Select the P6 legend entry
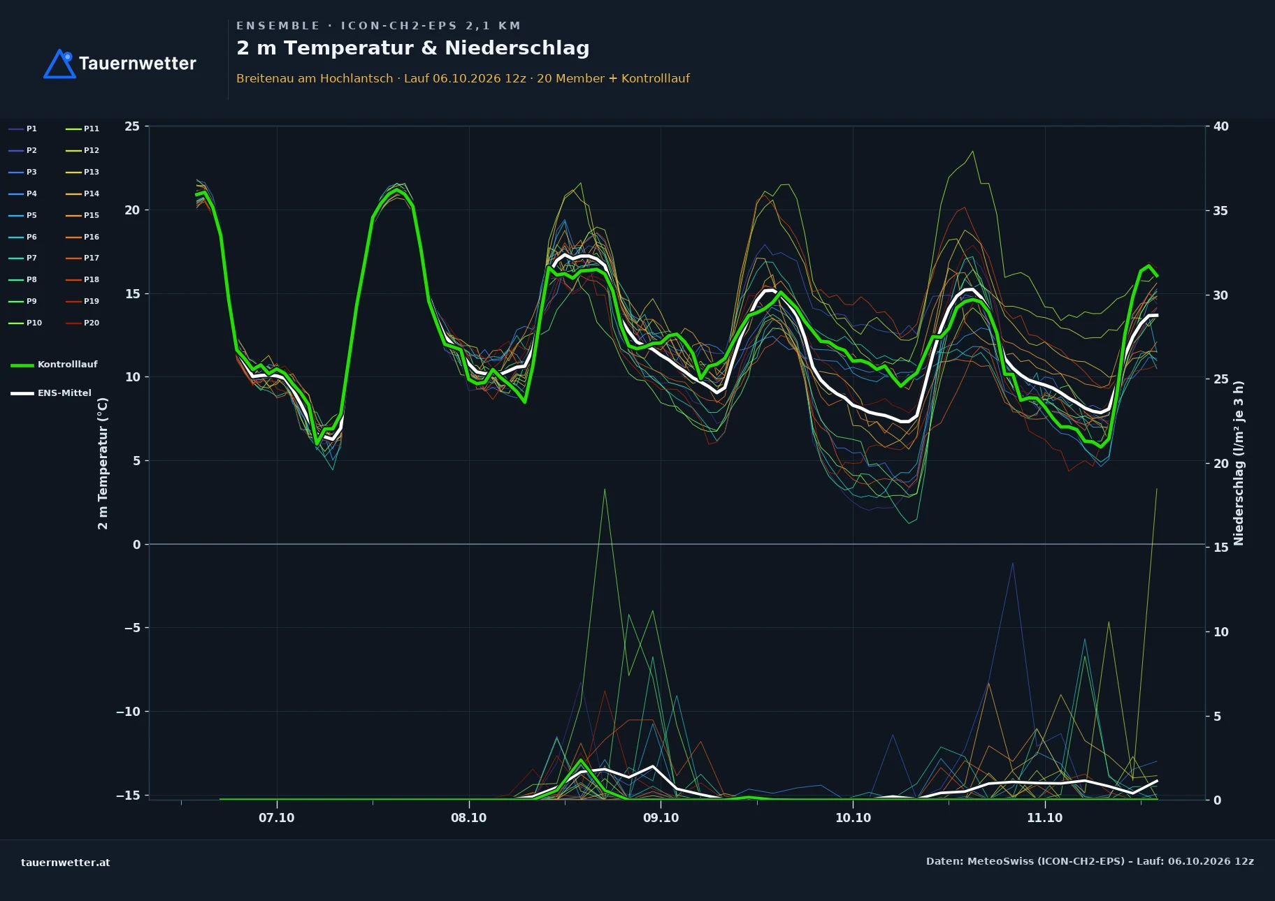The image size is (1275, 901). click(23, 237)
